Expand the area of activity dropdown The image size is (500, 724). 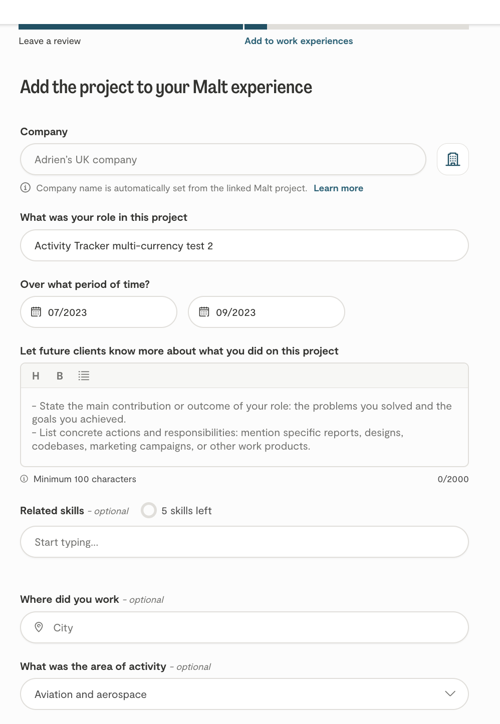244,694
